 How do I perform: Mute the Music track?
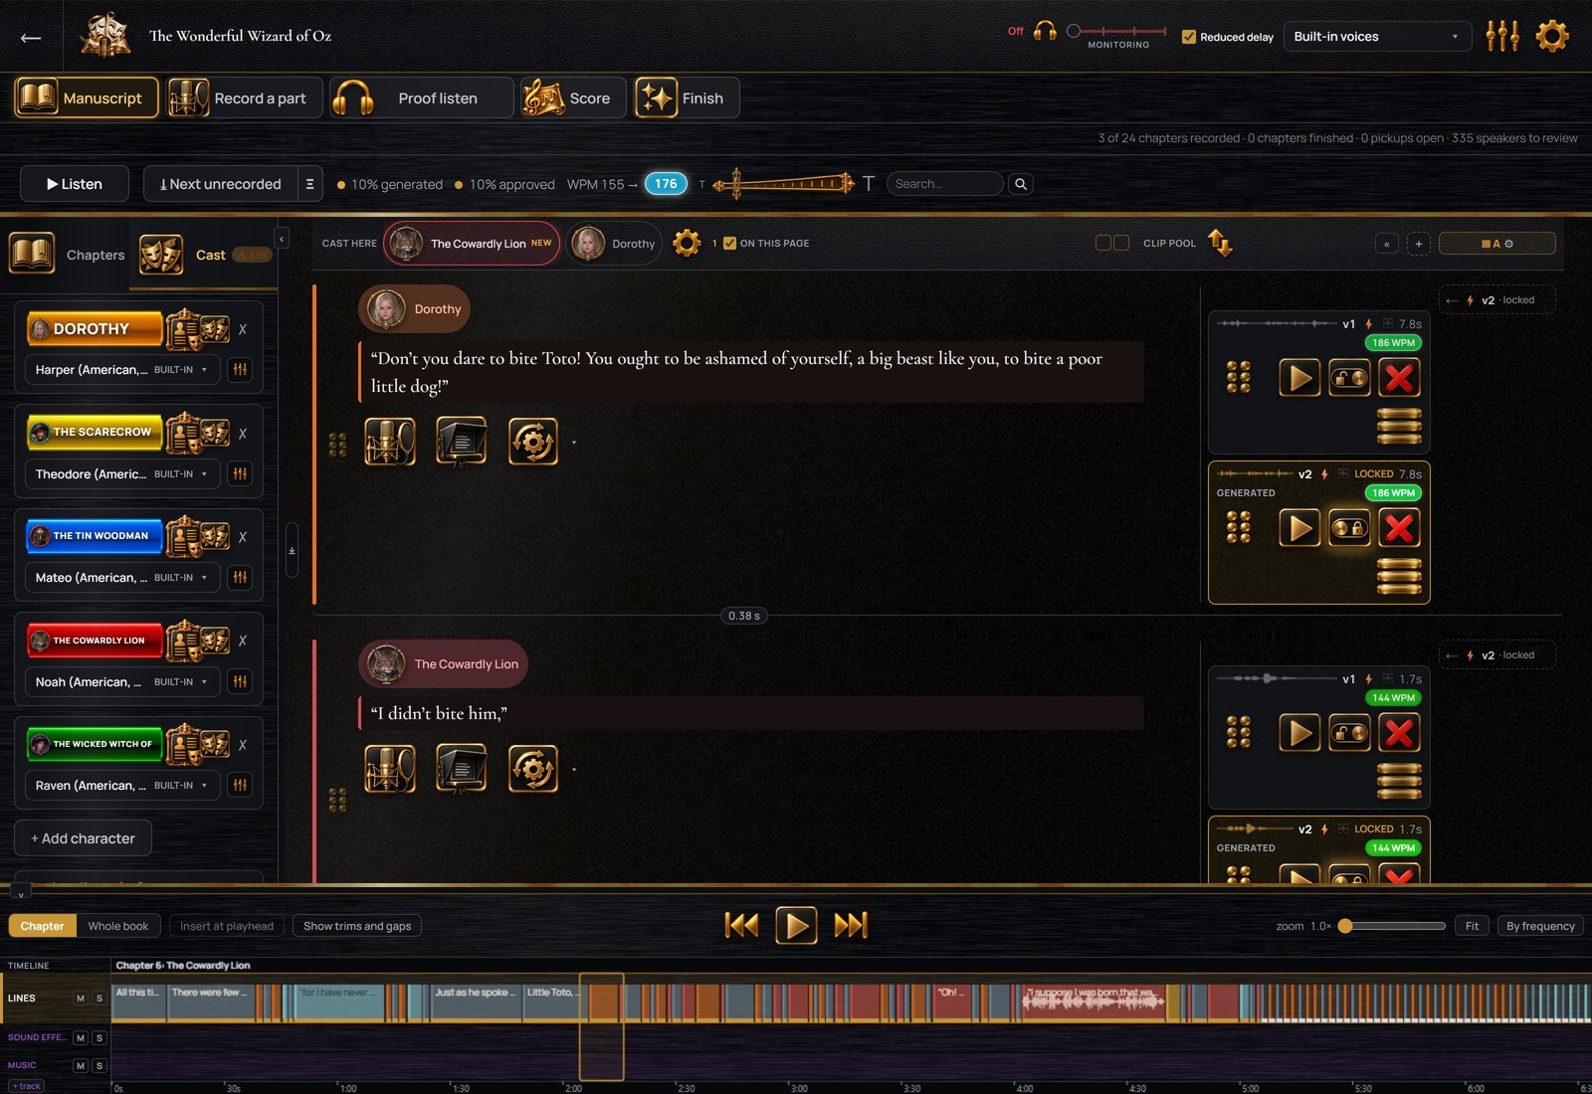(x=81, y=1065)
